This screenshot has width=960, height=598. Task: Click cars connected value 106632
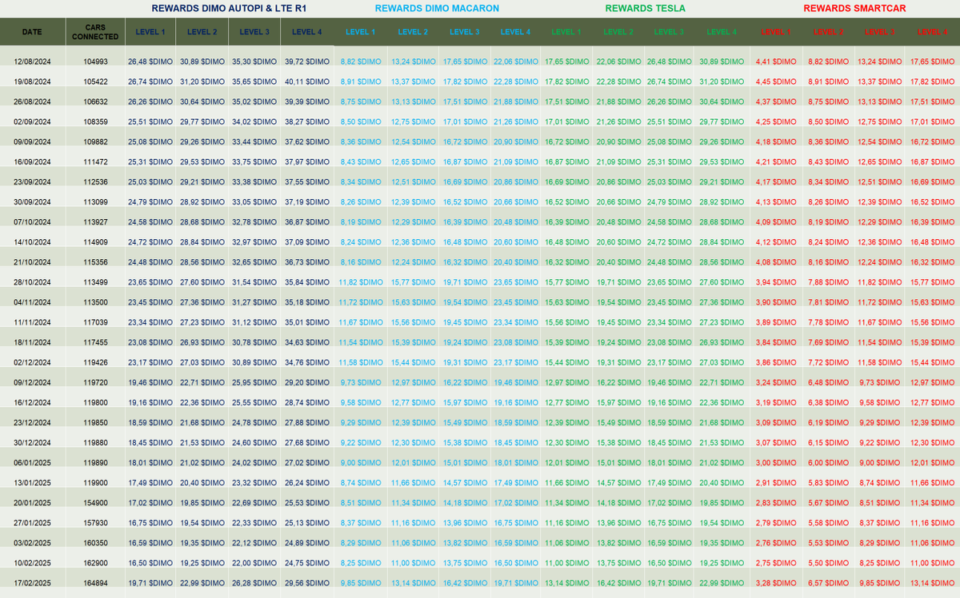[x=95, y=102]
